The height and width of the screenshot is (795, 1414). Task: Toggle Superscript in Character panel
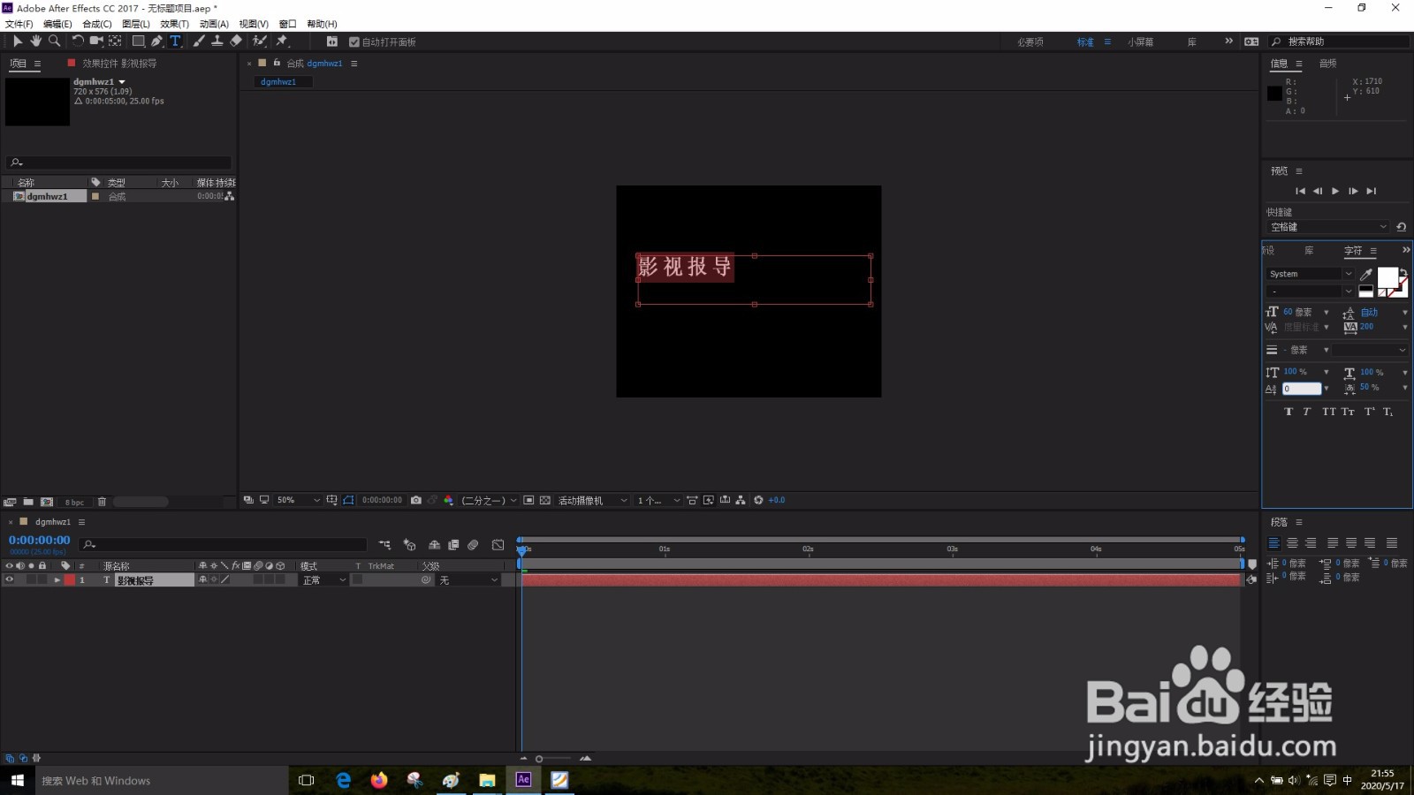point(1369,412)
